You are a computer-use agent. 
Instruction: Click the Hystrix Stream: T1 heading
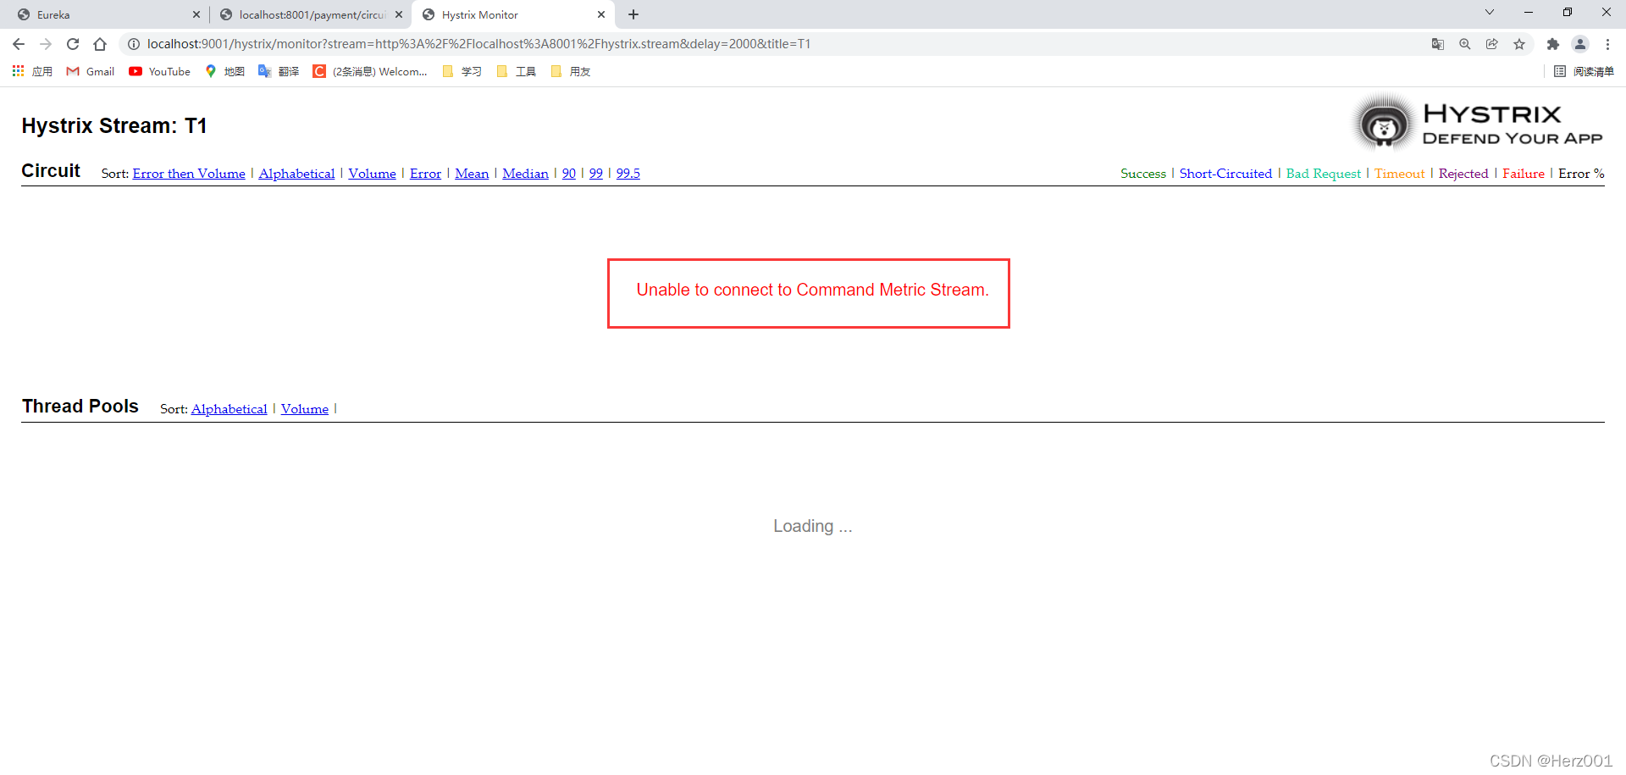click(114, 126)
